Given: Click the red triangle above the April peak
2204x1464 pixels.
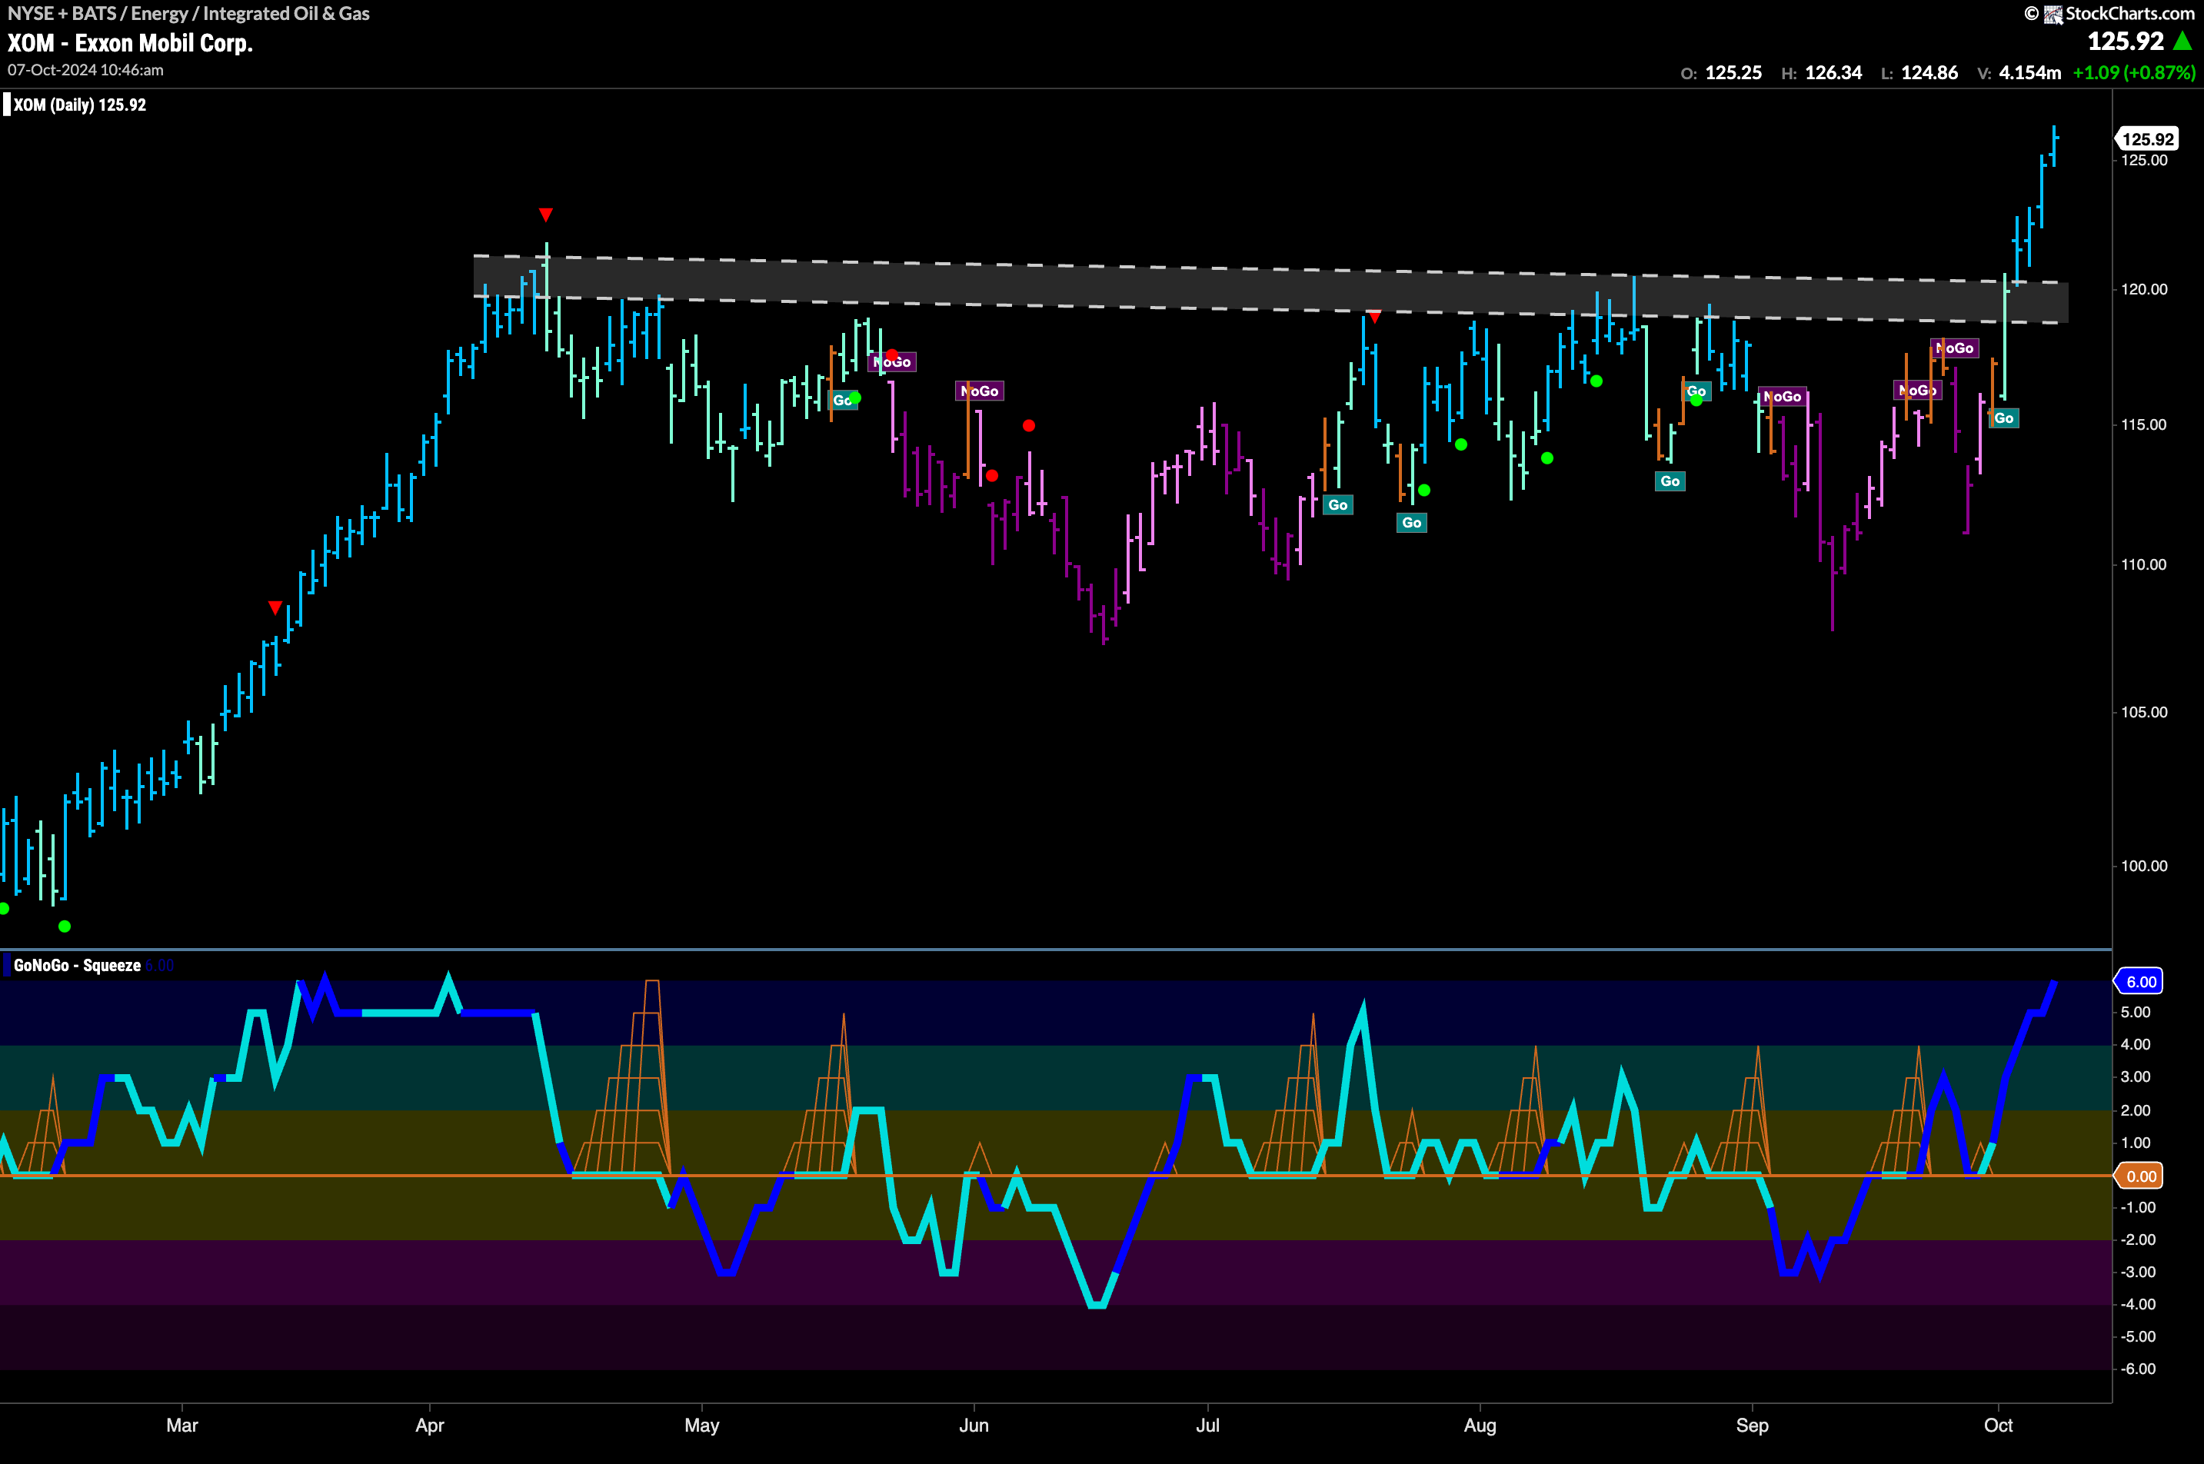Looking at the screenshot, I should (545, 215).
